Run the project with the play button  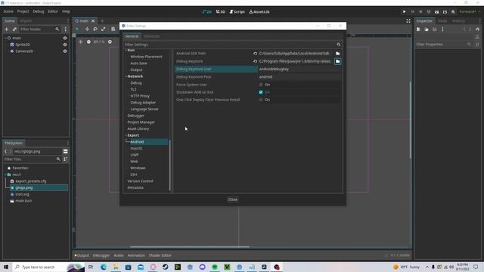click(404, 12)
